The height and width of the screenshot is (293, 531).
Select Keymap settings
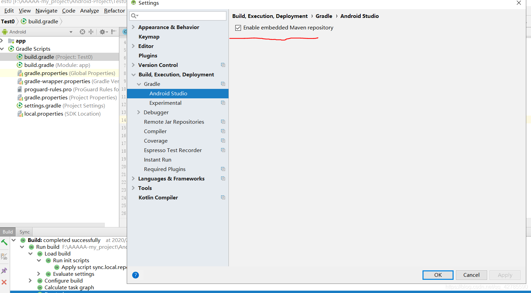[149, 37]
